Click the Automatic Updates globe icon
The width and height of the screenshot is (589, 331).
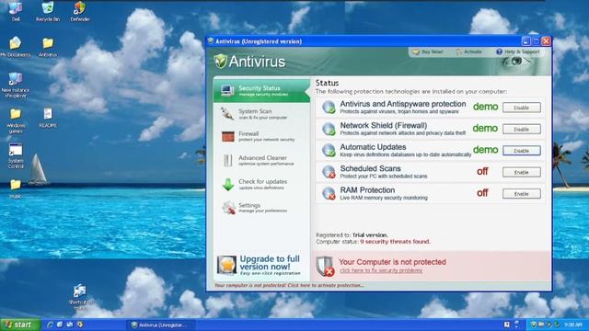click(x=329, y=150)
